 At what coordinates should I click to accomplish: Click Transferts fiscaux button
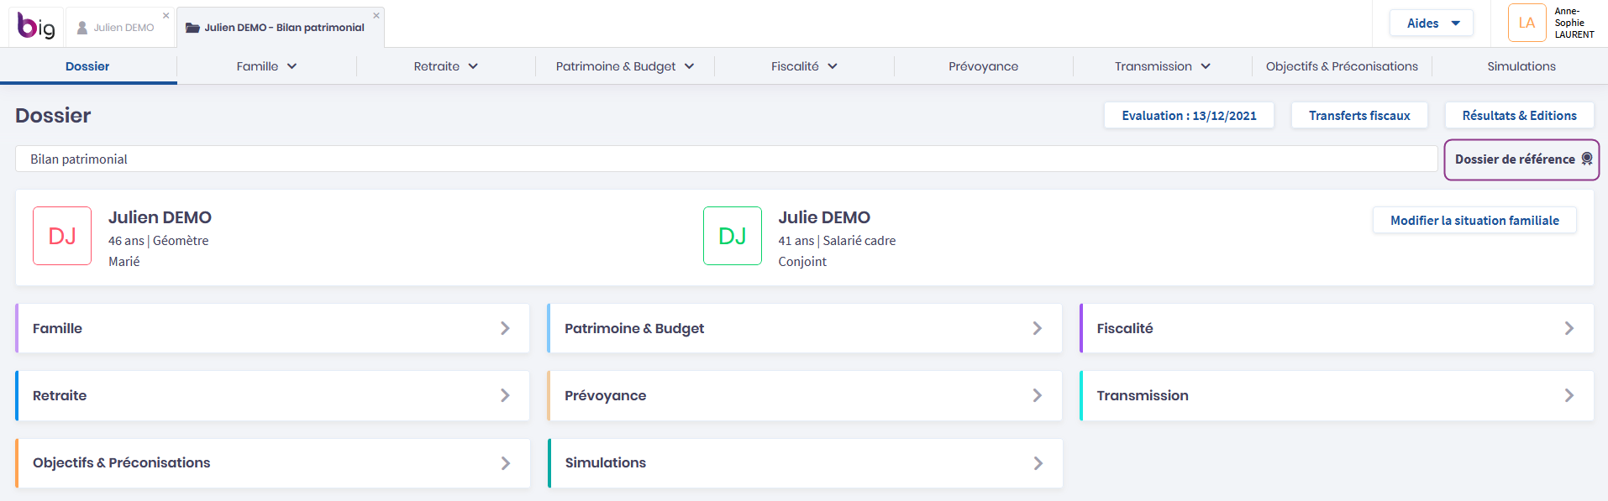click(x=1359, y=115)
